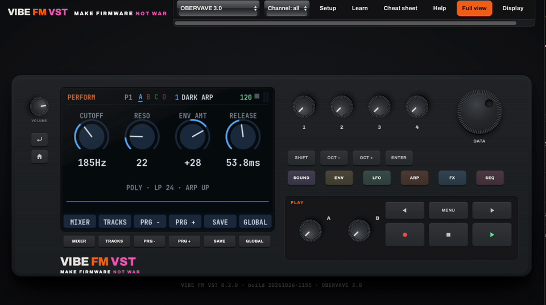Click the ENTER hardware button
Screen dimensions: 546x305
(x=399, y=157)
